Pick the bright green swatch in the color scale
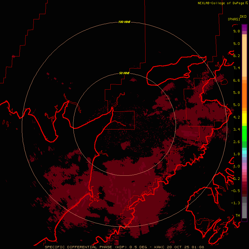 click(244, 134)
